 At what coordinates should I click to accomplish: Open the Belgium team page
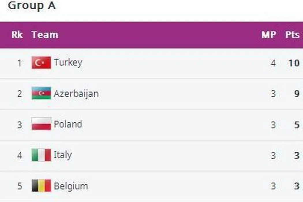(x=71, y=186)
